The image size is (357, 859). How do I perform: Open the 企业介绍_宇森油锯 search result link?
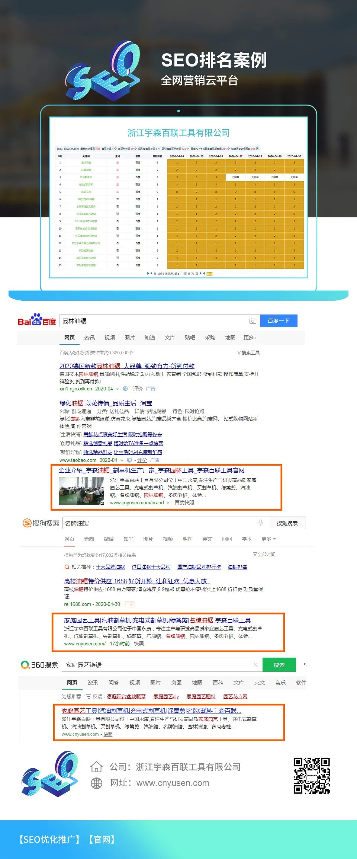(151, 470)
